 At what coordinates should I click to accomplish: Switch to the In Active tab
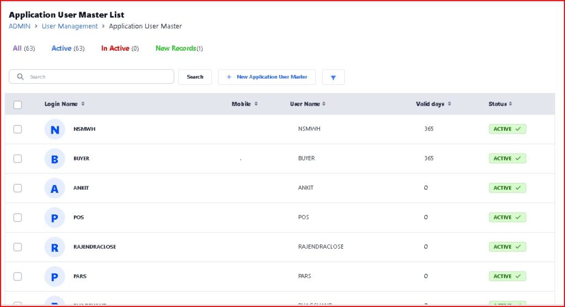point(115,49)
